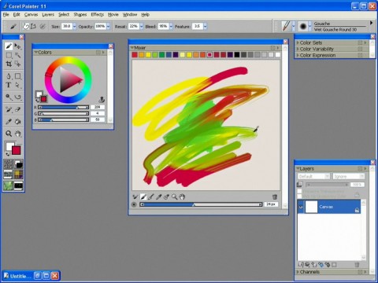Open the File menu

6,14
